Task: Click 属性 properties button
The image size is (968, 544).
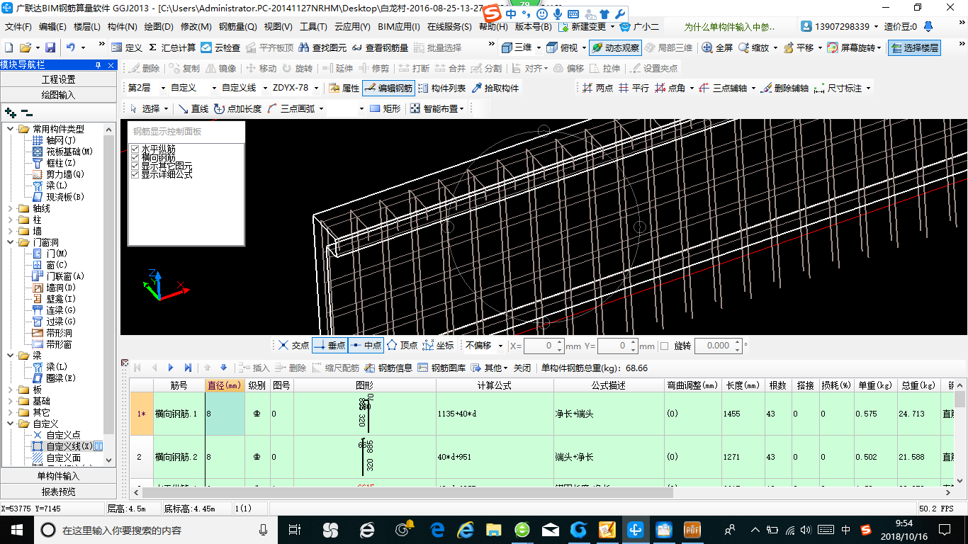Action: click(x=344, y=88)
